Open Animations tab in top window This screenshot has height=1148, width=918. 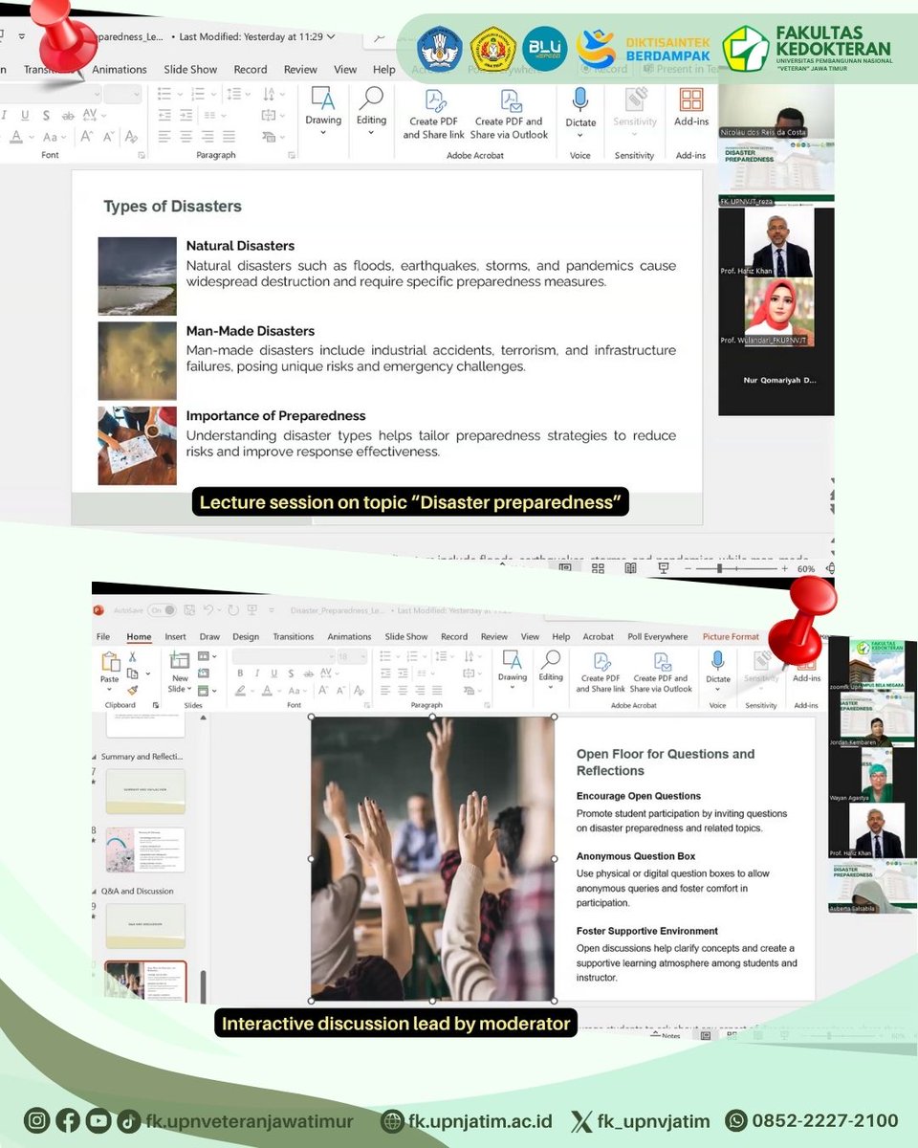click(x=119, y=69)
